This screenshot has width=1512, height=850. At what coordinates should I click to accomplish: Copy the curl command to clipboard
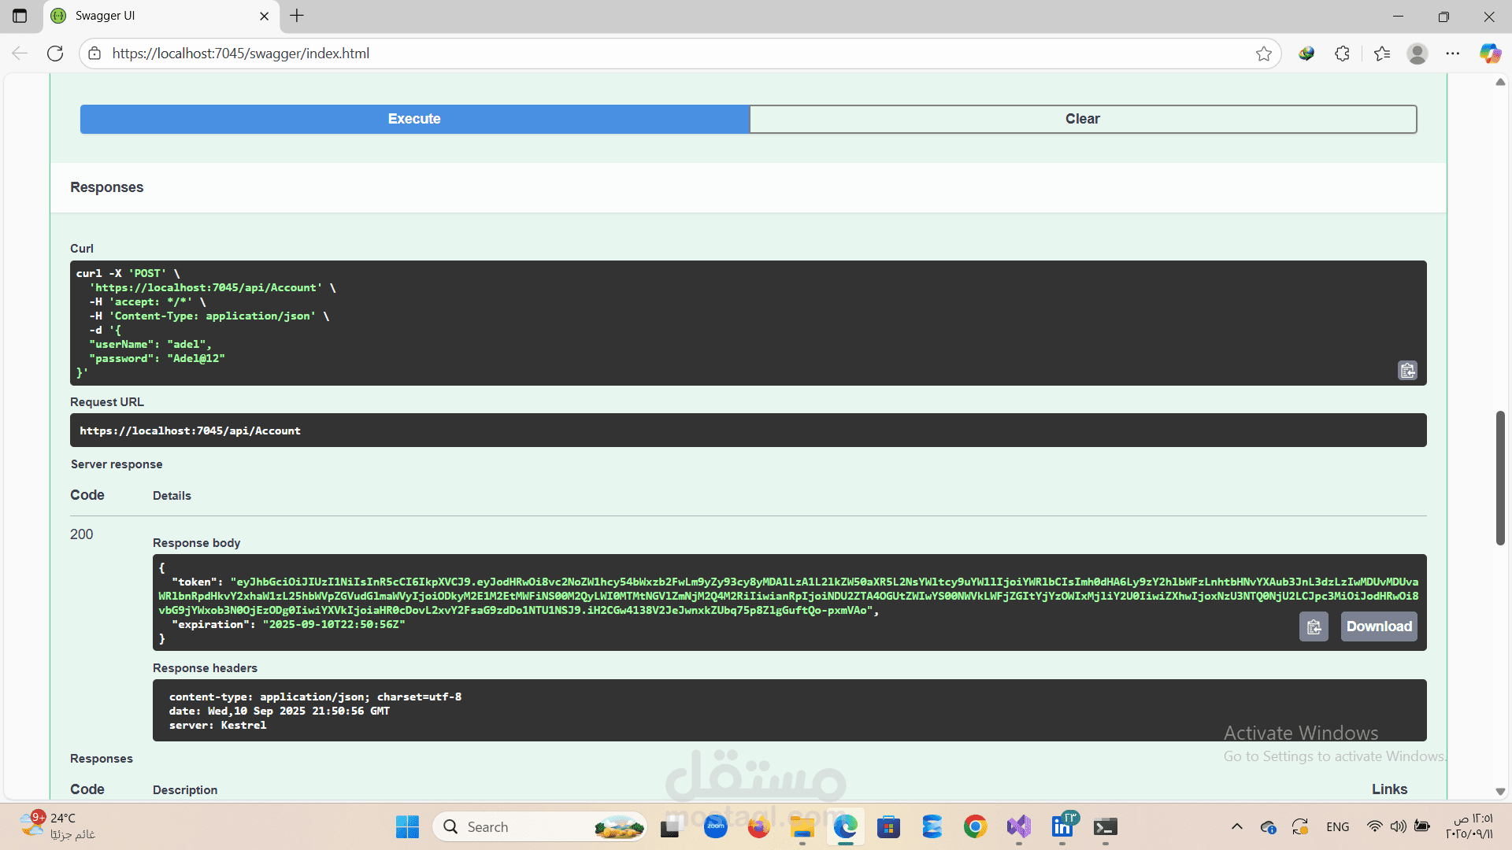(x=1407, y=371)
